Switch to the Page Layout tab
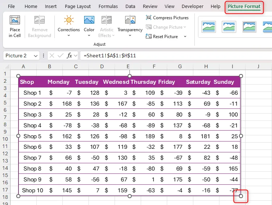This screenshot has width=272, height=205. click(x=78, y=7)
